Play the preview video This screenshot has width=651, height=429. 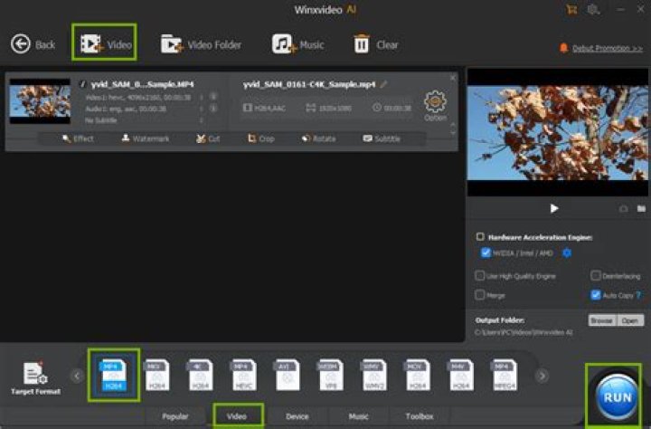[x=554, y=208]
